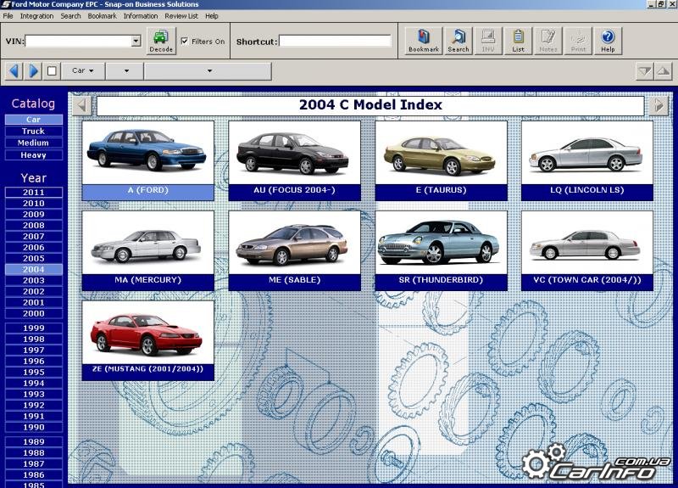The height and width of the screenshot is (488, 678).
Task: Select Car in the Catalog sidebar
Action: click(x=34, y=120)
